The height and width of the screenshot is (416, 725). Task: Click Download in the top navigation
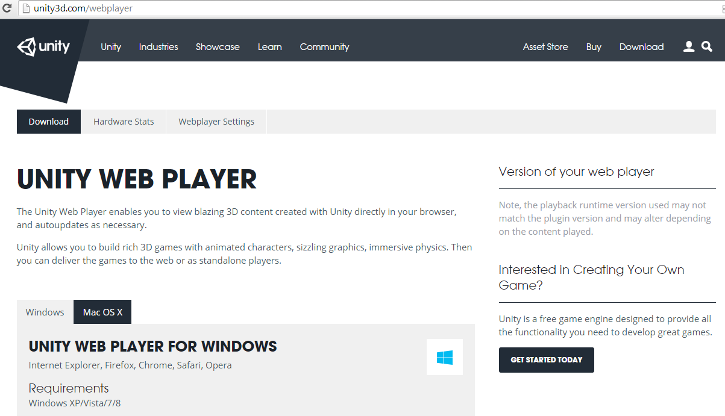coord(641,47)
